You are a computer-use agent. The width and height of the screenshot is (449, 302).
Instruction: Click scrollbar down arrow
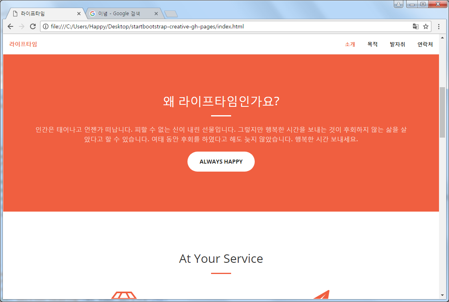(x=443, y=295)
